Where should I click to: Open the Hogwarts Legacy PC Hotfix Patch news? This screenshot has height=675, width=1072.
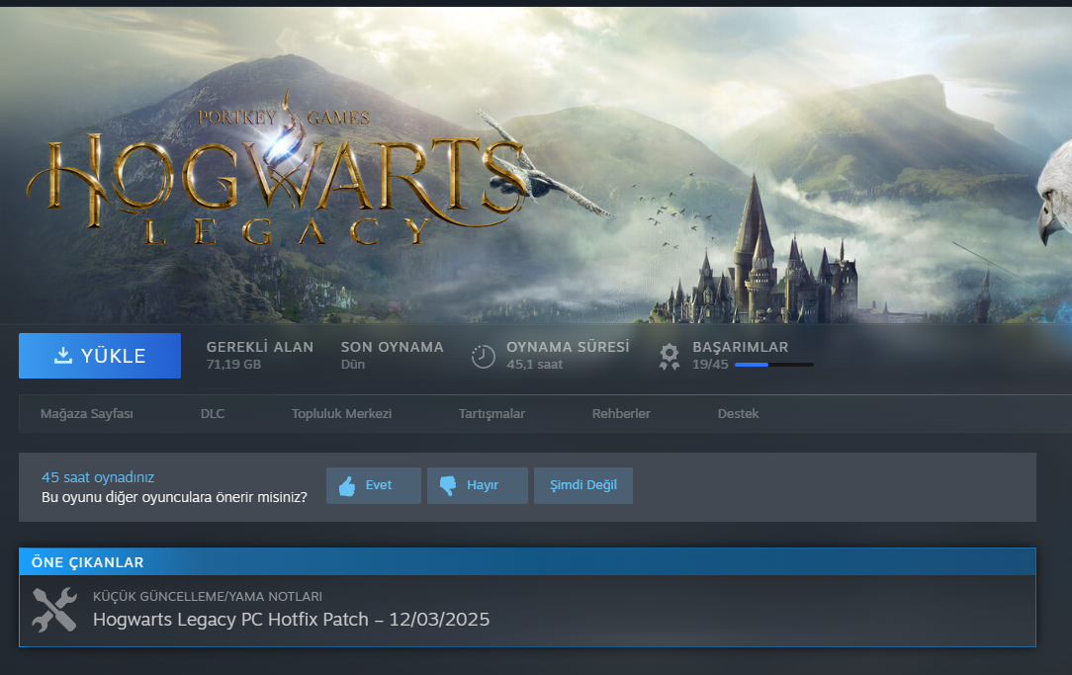[x=292, y=619]
